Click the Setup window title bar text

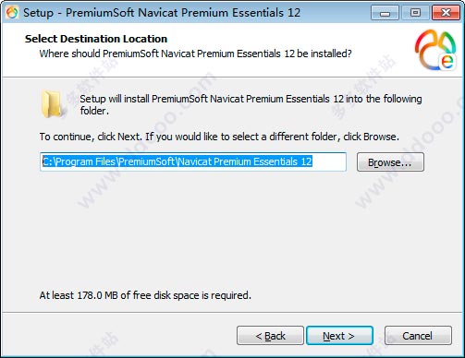click(162, 13)
